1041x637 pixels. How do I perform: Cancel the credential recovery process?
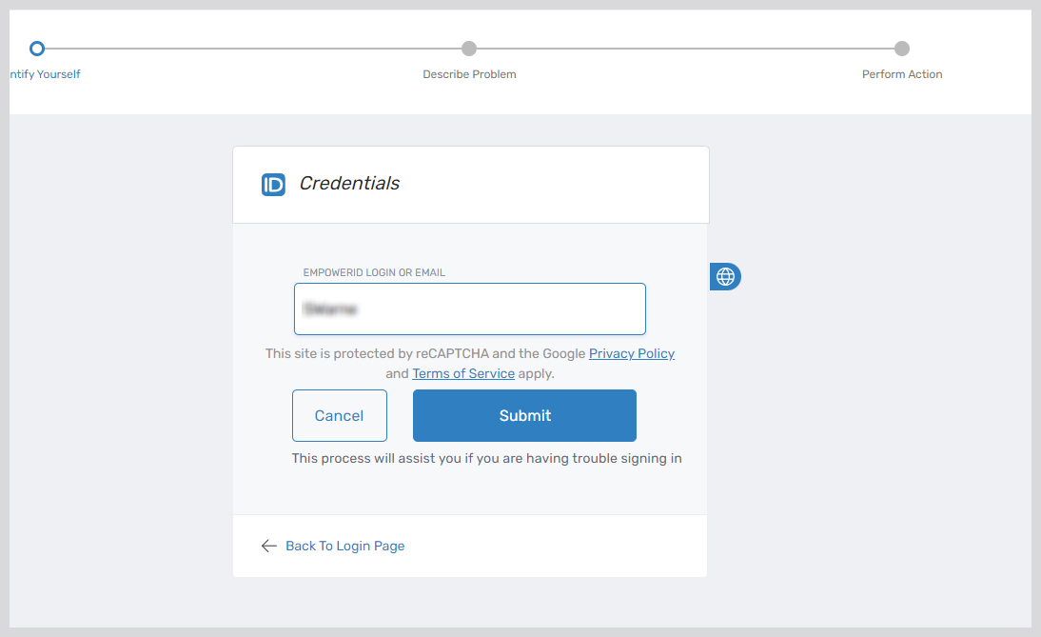(x=339, y=415)
